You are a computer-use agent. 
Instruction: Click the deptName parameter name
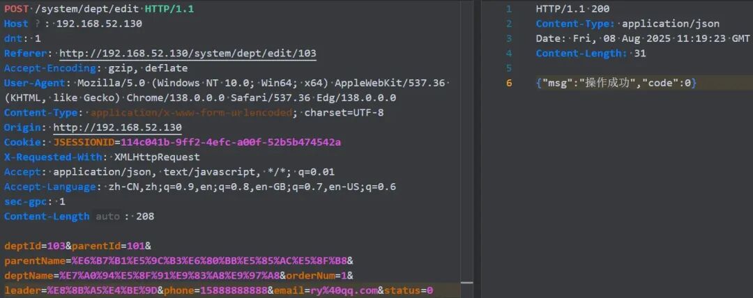[29, 276]
